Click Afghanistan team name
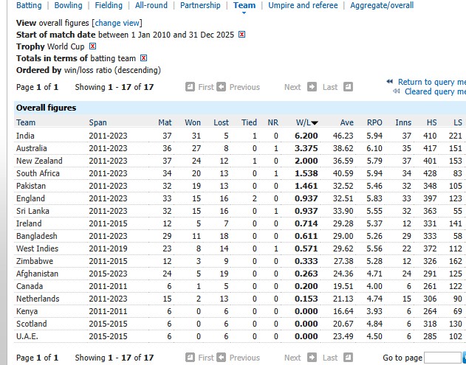466x365 pixels. (37, 274)
